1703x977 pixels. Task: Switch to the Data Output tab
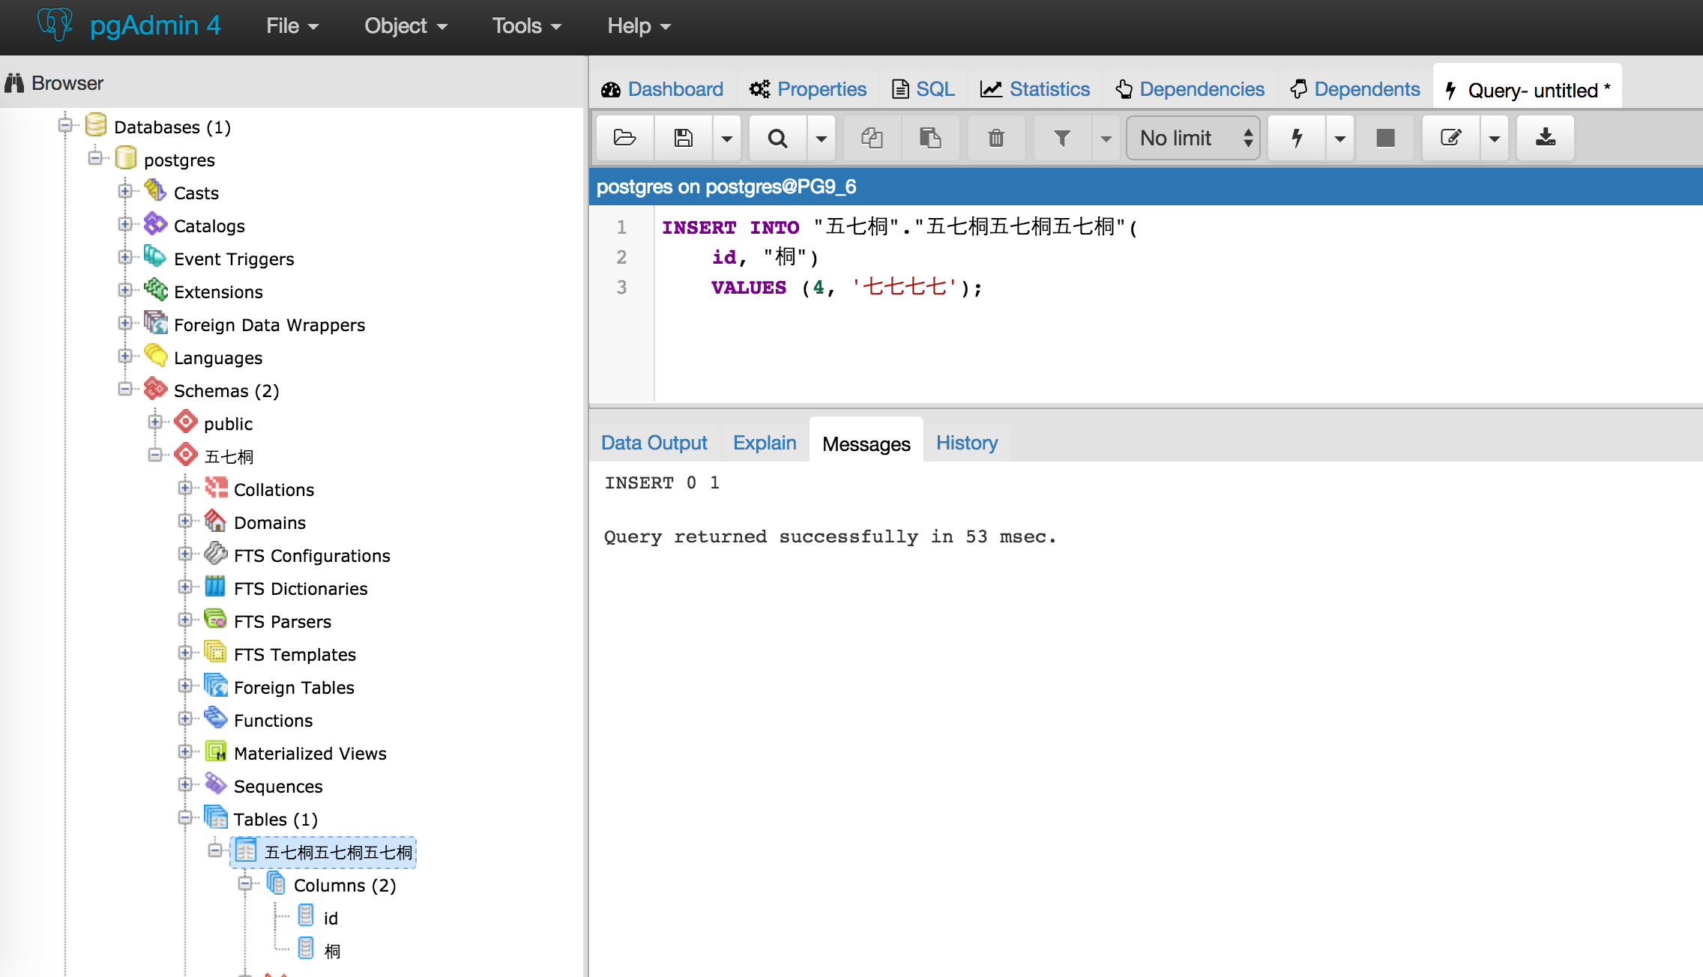[x=654, y=443]
